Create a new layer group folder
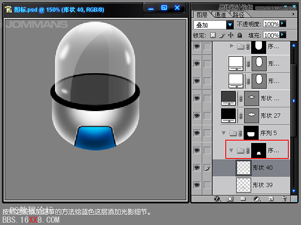301x225 pixels. click(243, 199)
